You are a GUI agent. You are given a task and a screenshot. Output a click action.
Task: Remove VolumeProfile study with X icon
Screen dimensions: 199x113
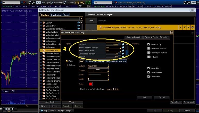click(189, 27)
